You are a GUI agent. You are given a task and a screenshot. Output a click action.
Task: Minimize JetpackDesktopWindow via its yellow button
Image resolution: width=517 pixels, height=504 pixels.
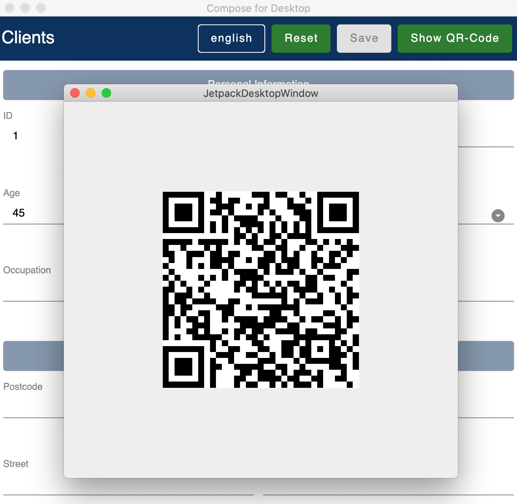[91, 93]
